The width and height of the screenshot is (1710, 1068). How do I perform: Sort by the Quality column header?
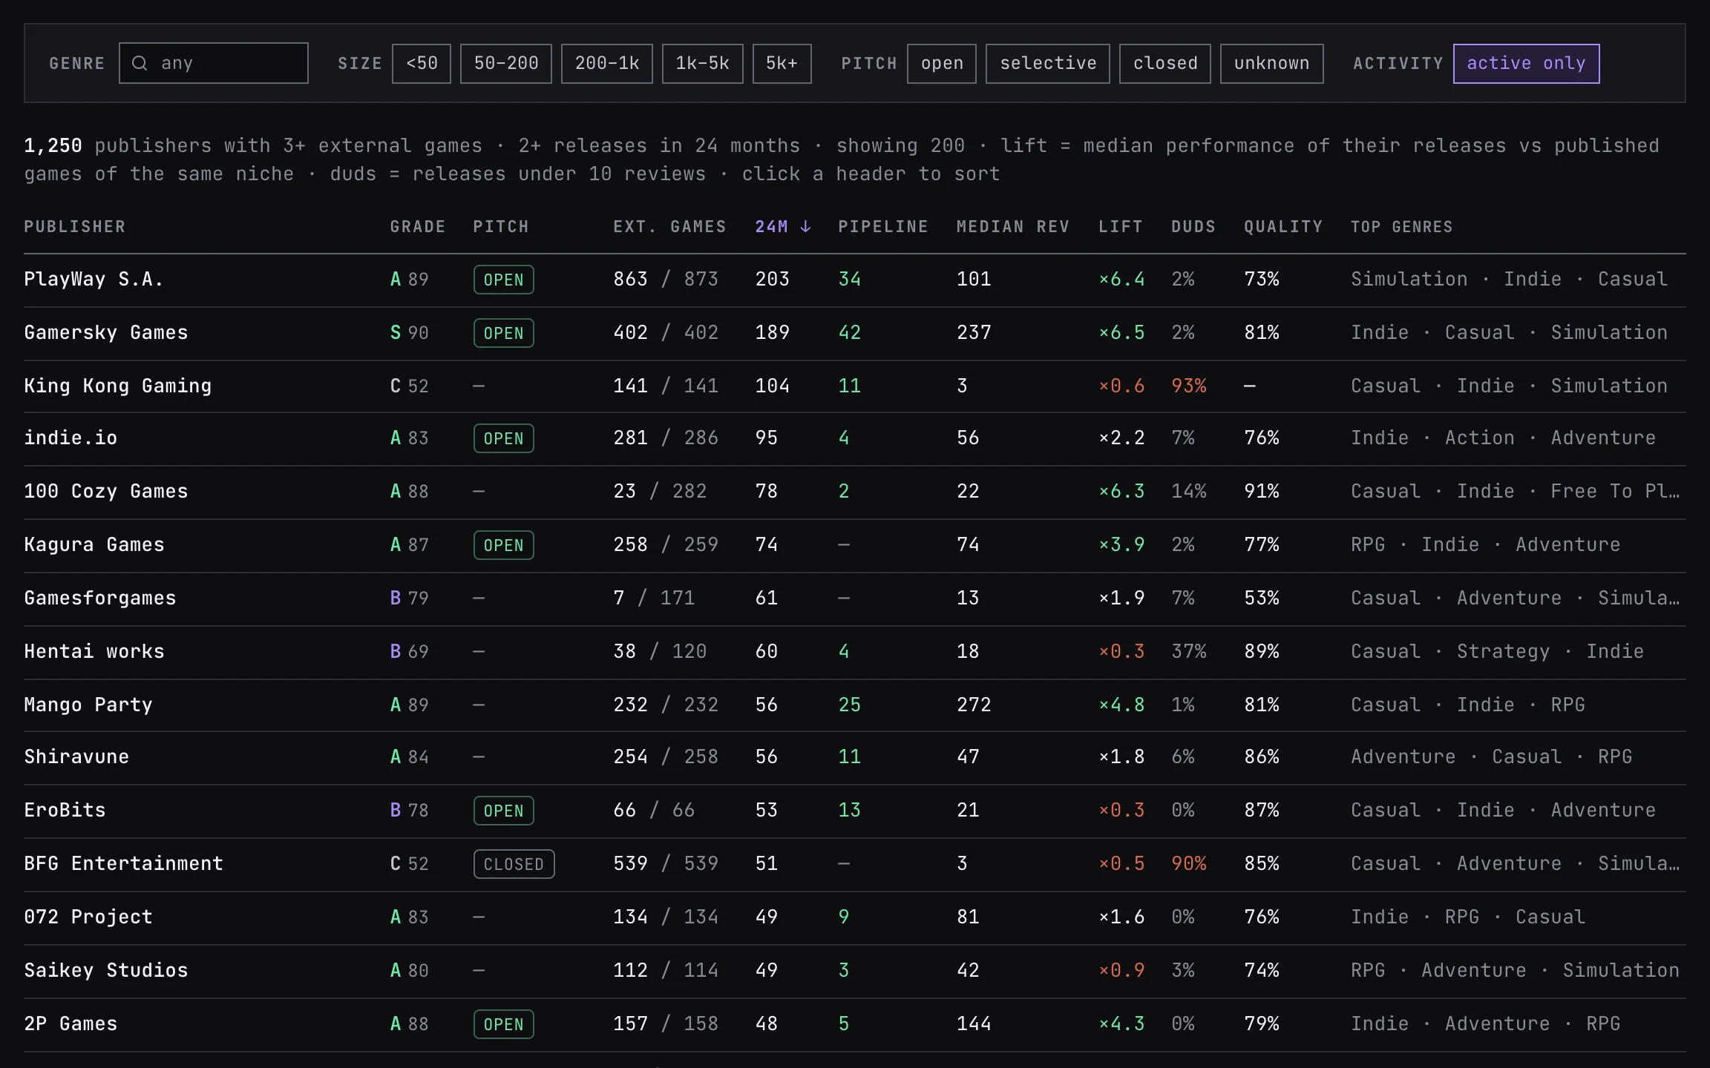click(1283, 227)
